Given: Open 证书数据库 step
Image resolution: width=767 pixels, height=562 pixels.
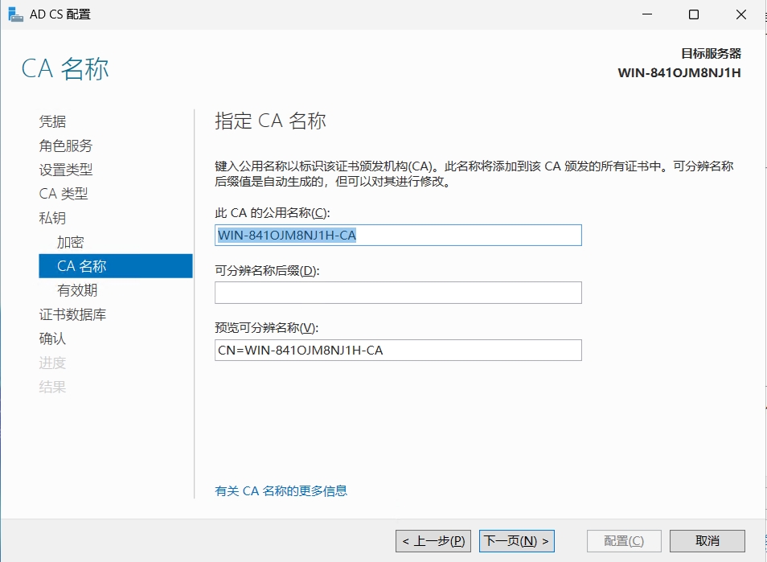Looking at the screenshot, I should pos(72,314).
